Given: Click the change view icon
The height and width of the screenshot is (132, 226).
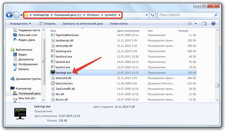Looking at the screenshot, I should [x=190, y=24].
